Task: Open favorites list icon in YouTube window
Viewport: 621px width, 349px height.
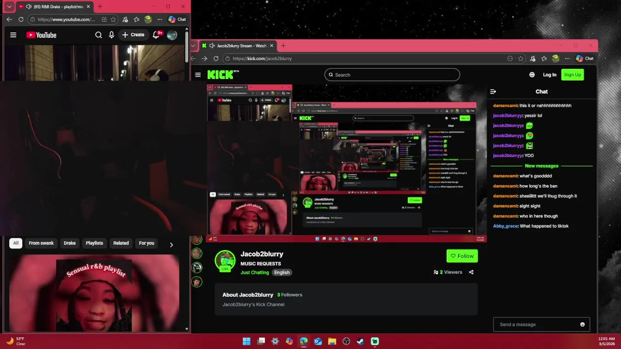Action: 136,19
